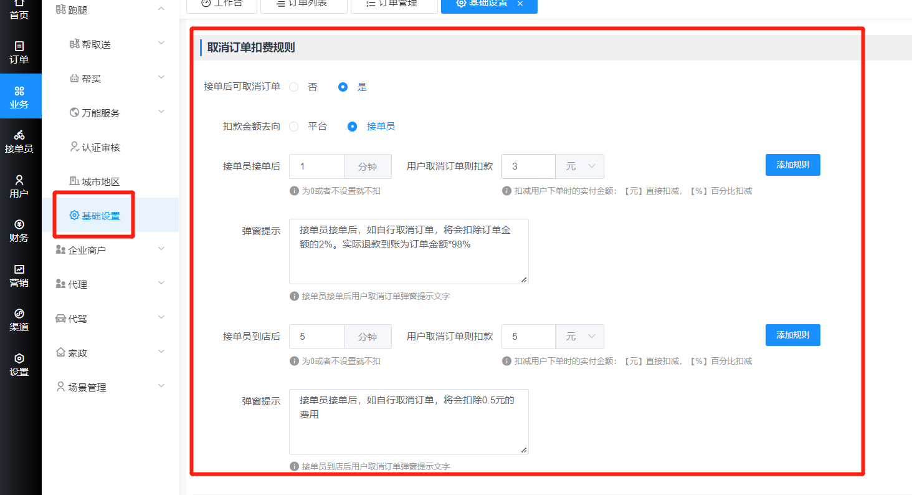The width and height of the screenshot is (912, 495).
Task: Open the 认证审核 menu item
Action: [x=100, y=148]
